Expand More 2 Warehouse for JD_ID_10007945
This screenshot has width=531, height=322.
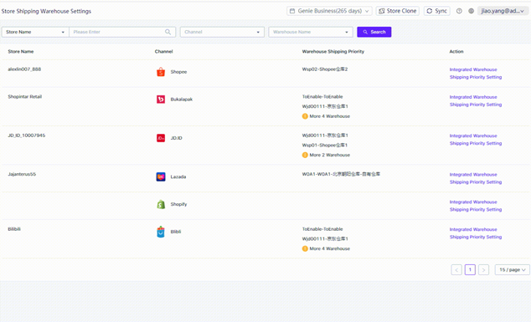click(326, 155)
